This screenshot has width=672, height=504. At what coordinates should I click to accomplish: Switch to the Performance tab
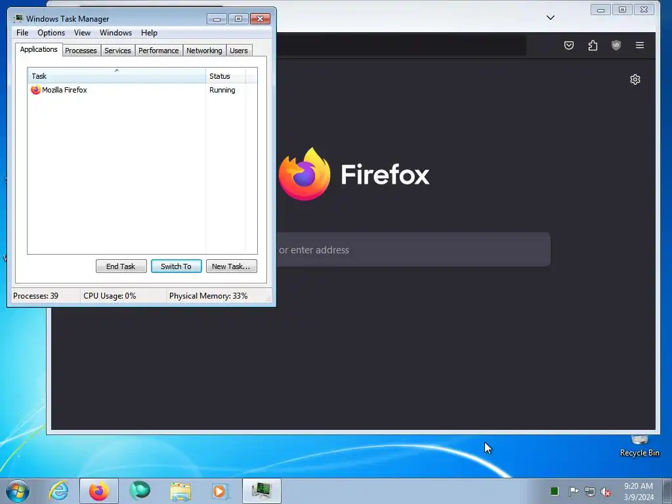point(159,51)
